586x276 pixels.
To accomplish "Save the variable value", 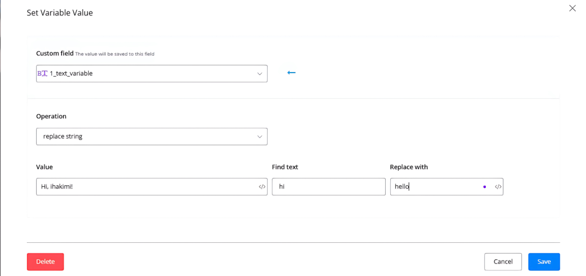I will click(x=544, y=261).
